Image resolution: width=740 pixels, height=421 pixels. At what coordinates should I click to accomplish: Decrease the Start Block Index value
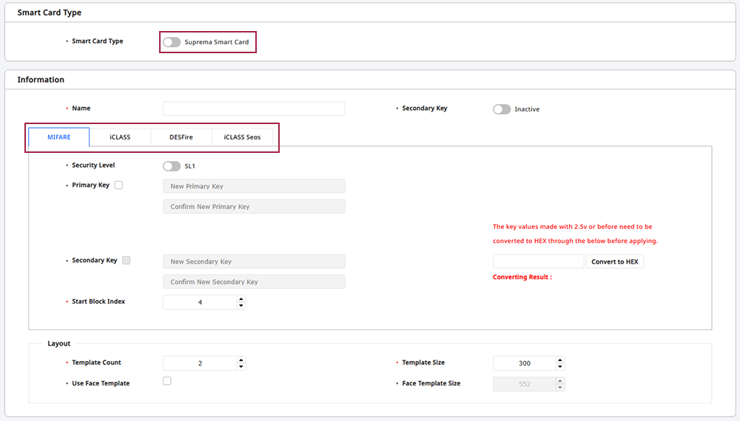pos(241,305)
